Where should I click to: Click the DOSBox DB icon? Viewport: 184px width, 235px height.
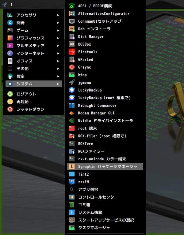(x=72, y=44)
